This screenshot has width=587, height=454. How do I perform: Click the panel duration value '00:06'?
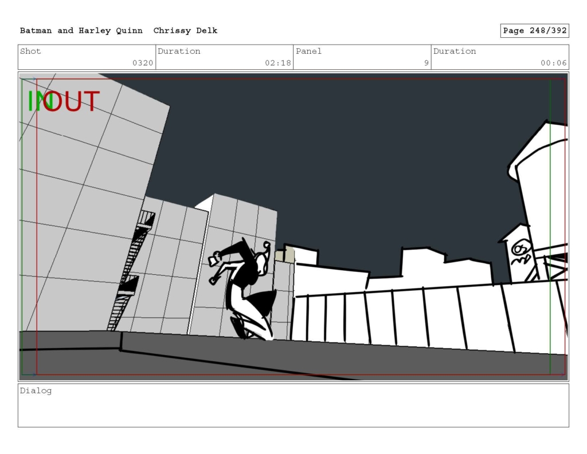pyautogui.click(x=553, y=63)
